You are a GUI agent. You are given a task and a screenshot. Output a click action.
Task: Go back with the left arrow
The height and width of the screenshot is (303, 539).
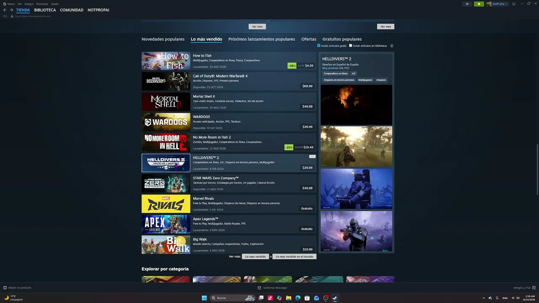5,10
